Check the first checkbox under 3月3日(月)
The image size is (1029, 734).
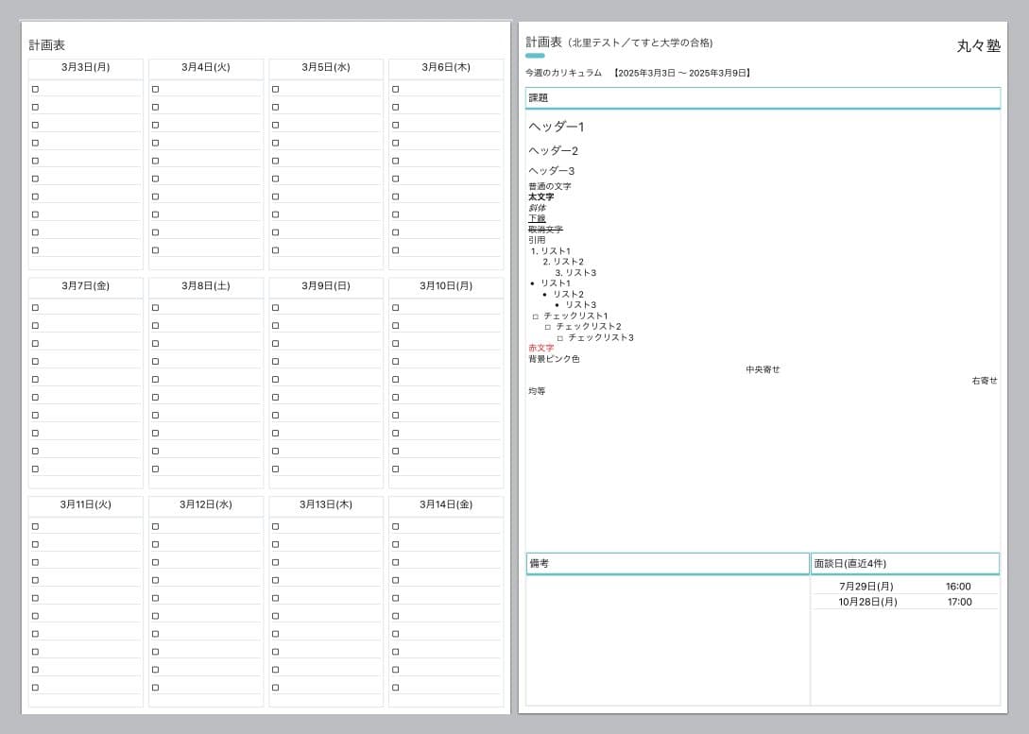pos(35,89)
